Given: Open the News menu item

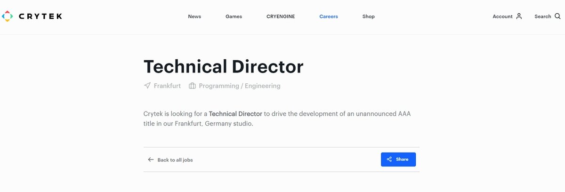Looking at the screenshot, I should pos(194,16).
